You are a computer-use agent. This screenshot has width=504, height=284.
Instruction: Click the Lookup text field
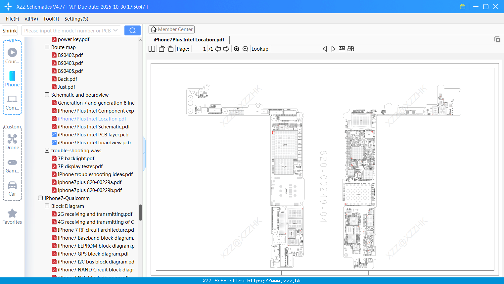click(x=295, y=49)
